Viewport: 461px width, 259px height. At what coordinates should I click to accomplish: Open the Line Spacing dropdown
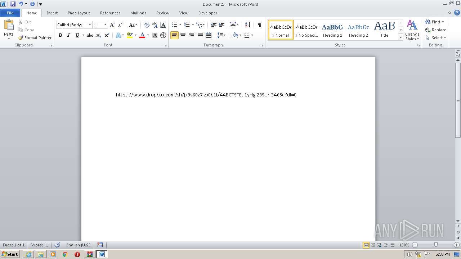coord(221,35)
